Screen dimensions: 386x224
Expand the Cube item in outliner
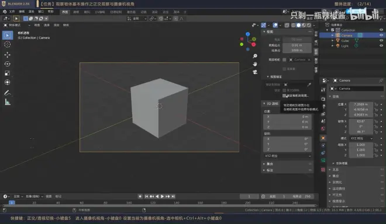click(x=333, y=40)
